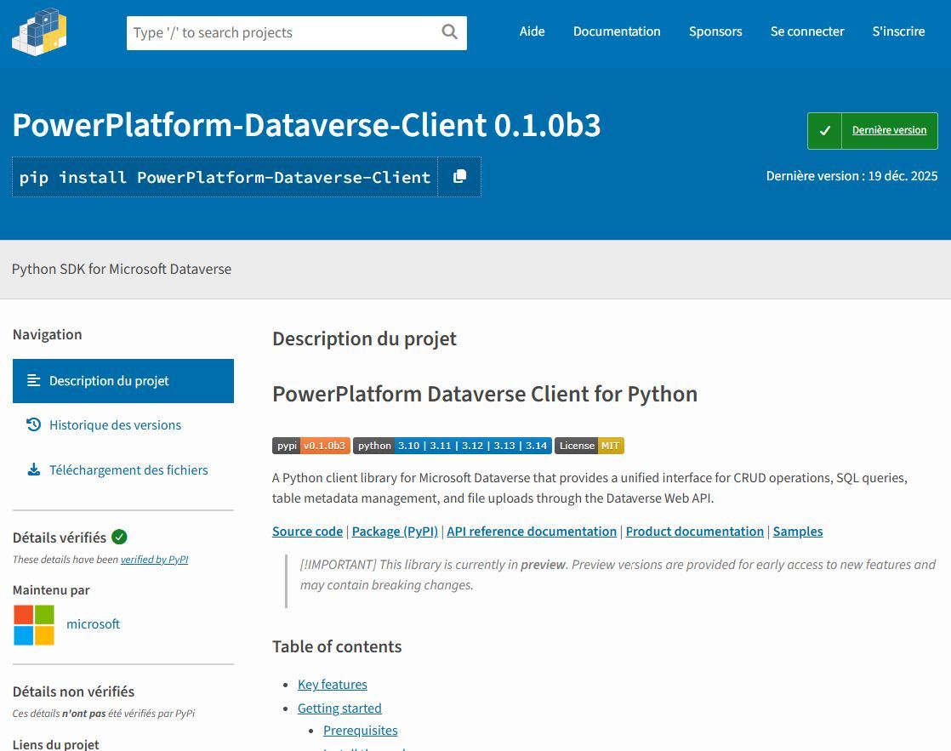The height and width of the screenshot is (751, 951).
Task: Open the Sponsors page
Action: [715, 31]
